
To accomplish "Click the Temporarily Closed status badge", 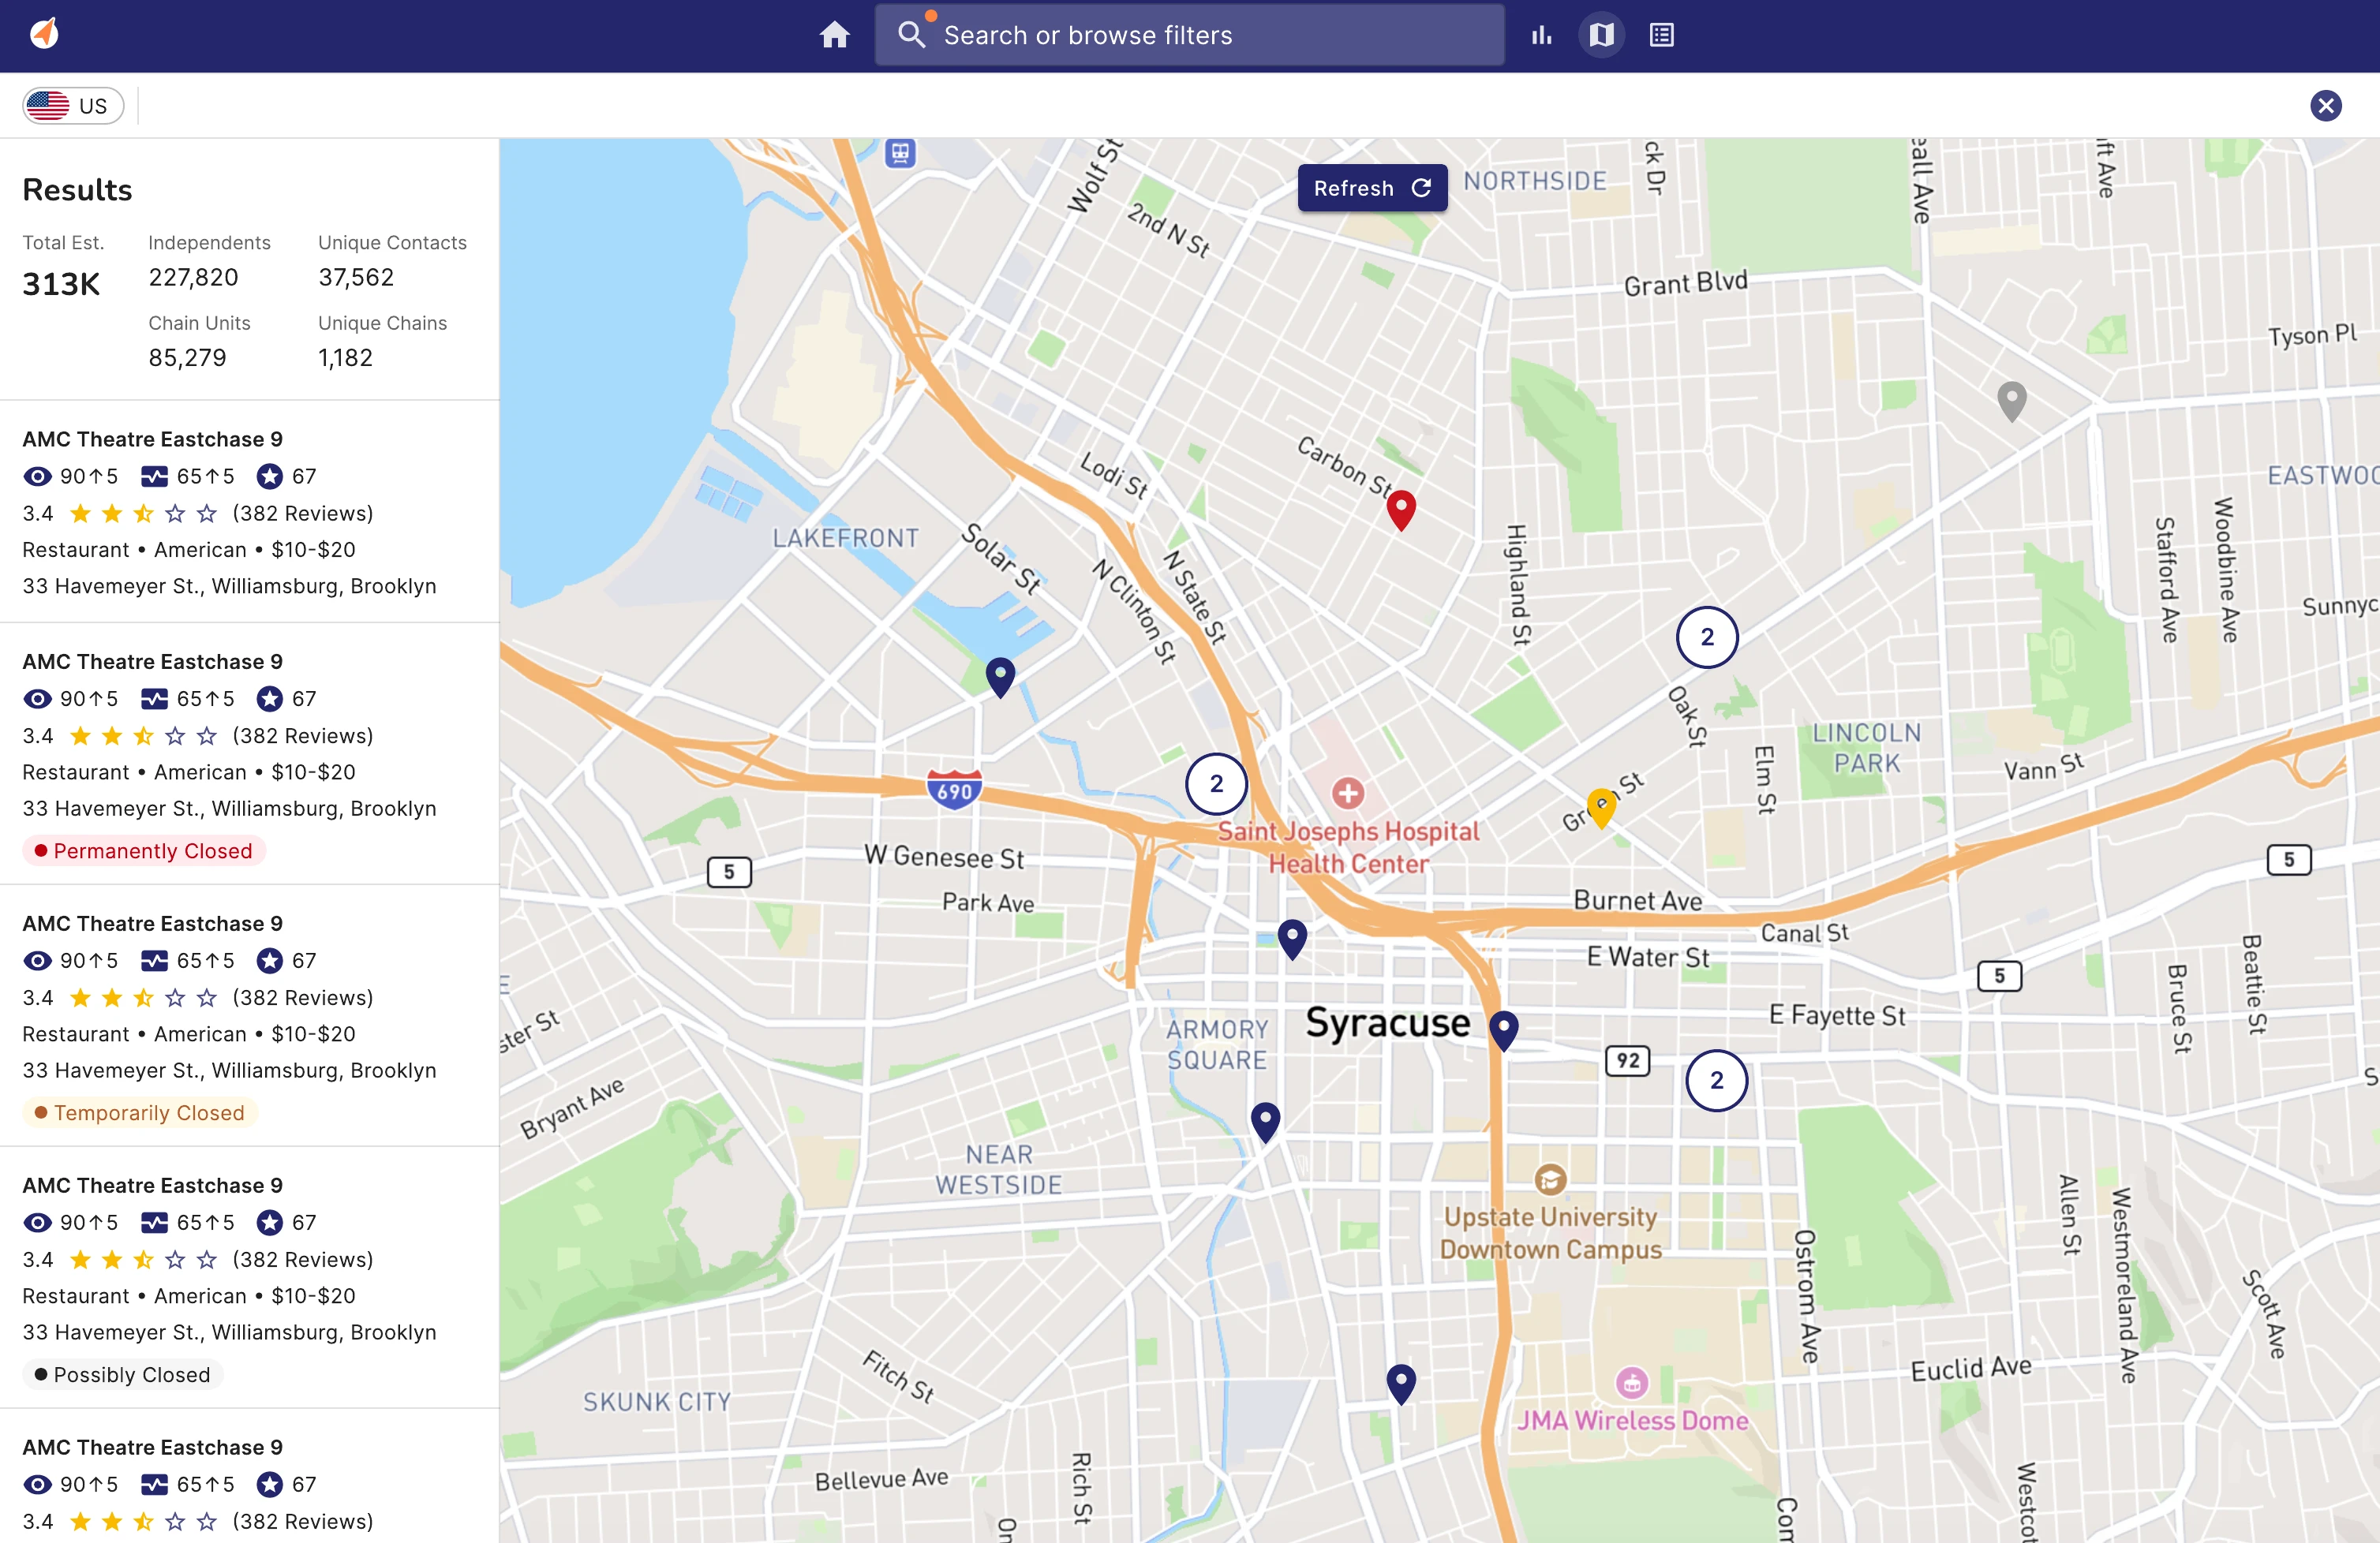I will (139, 1112).
